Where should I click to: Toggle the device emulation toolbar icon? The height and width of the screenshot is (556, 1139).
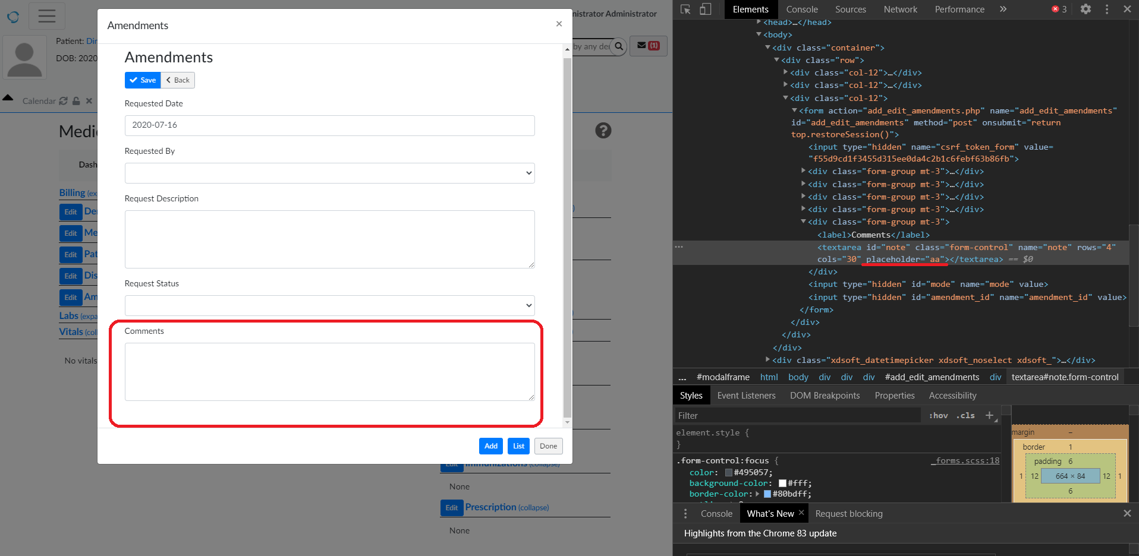[x=706, y=9]
